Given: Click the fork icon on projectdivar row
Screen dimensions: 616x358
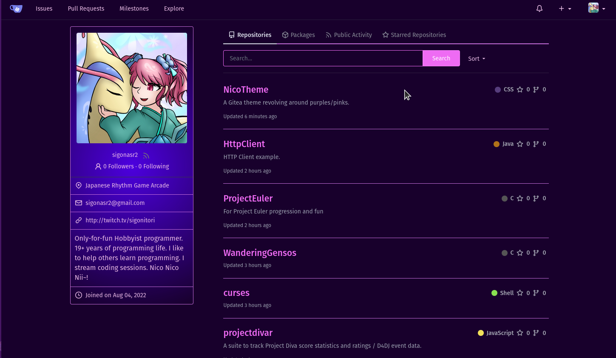Looking at the screenshot, I should pyautogui.click(x=536, y=333).
